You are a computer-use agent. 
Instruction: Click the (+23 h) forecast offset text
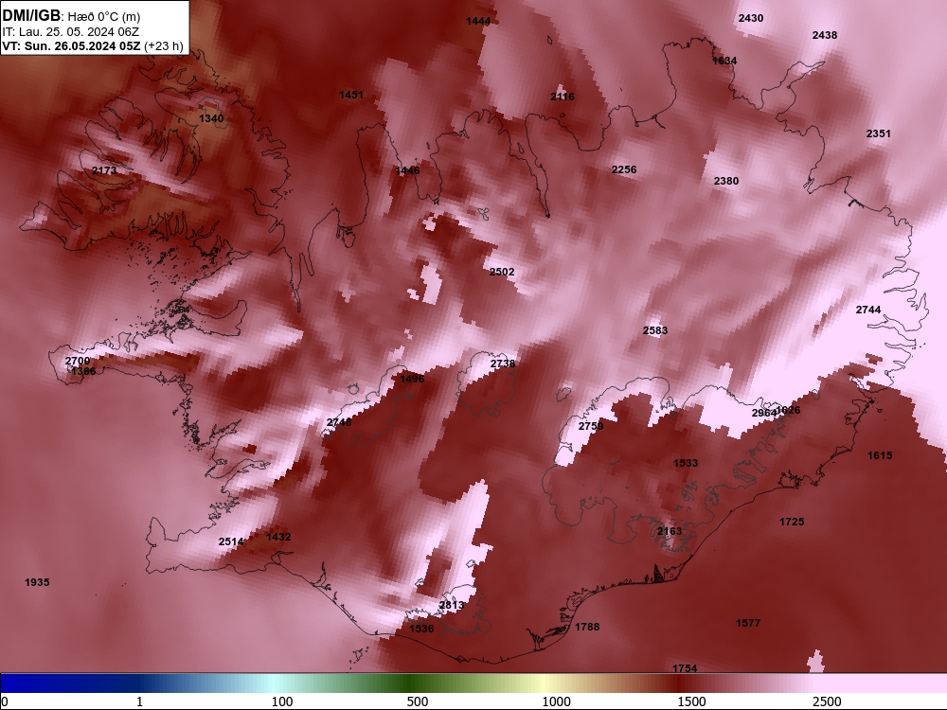tap(163, 46)
